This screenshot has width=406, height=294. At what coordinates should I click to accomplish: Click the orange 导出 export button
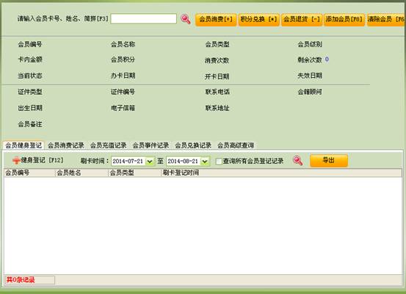pyautogui.click(x=329, y=161)
